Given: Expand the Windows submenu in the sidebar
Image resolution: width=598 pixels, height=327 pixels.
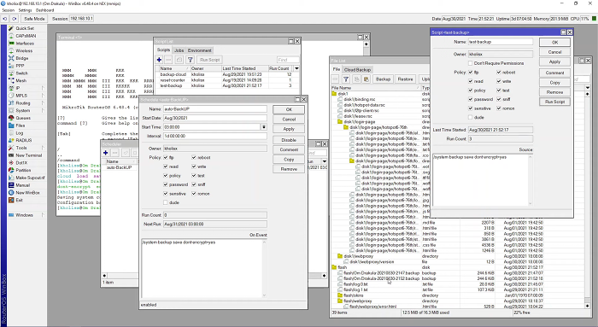Looking at the screenshot, I should click(43, 215).
